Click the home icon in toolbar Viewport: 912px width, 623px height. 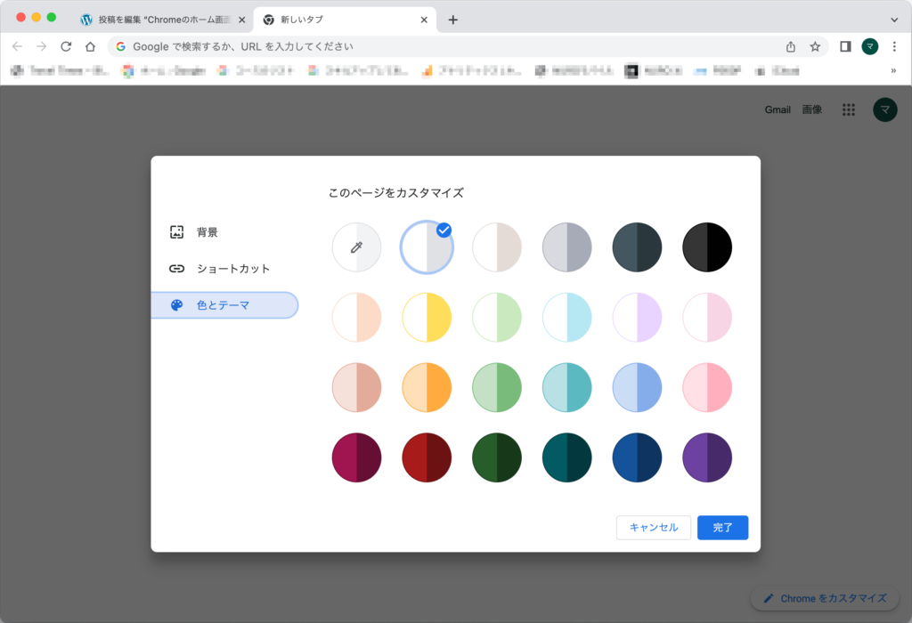90,46
